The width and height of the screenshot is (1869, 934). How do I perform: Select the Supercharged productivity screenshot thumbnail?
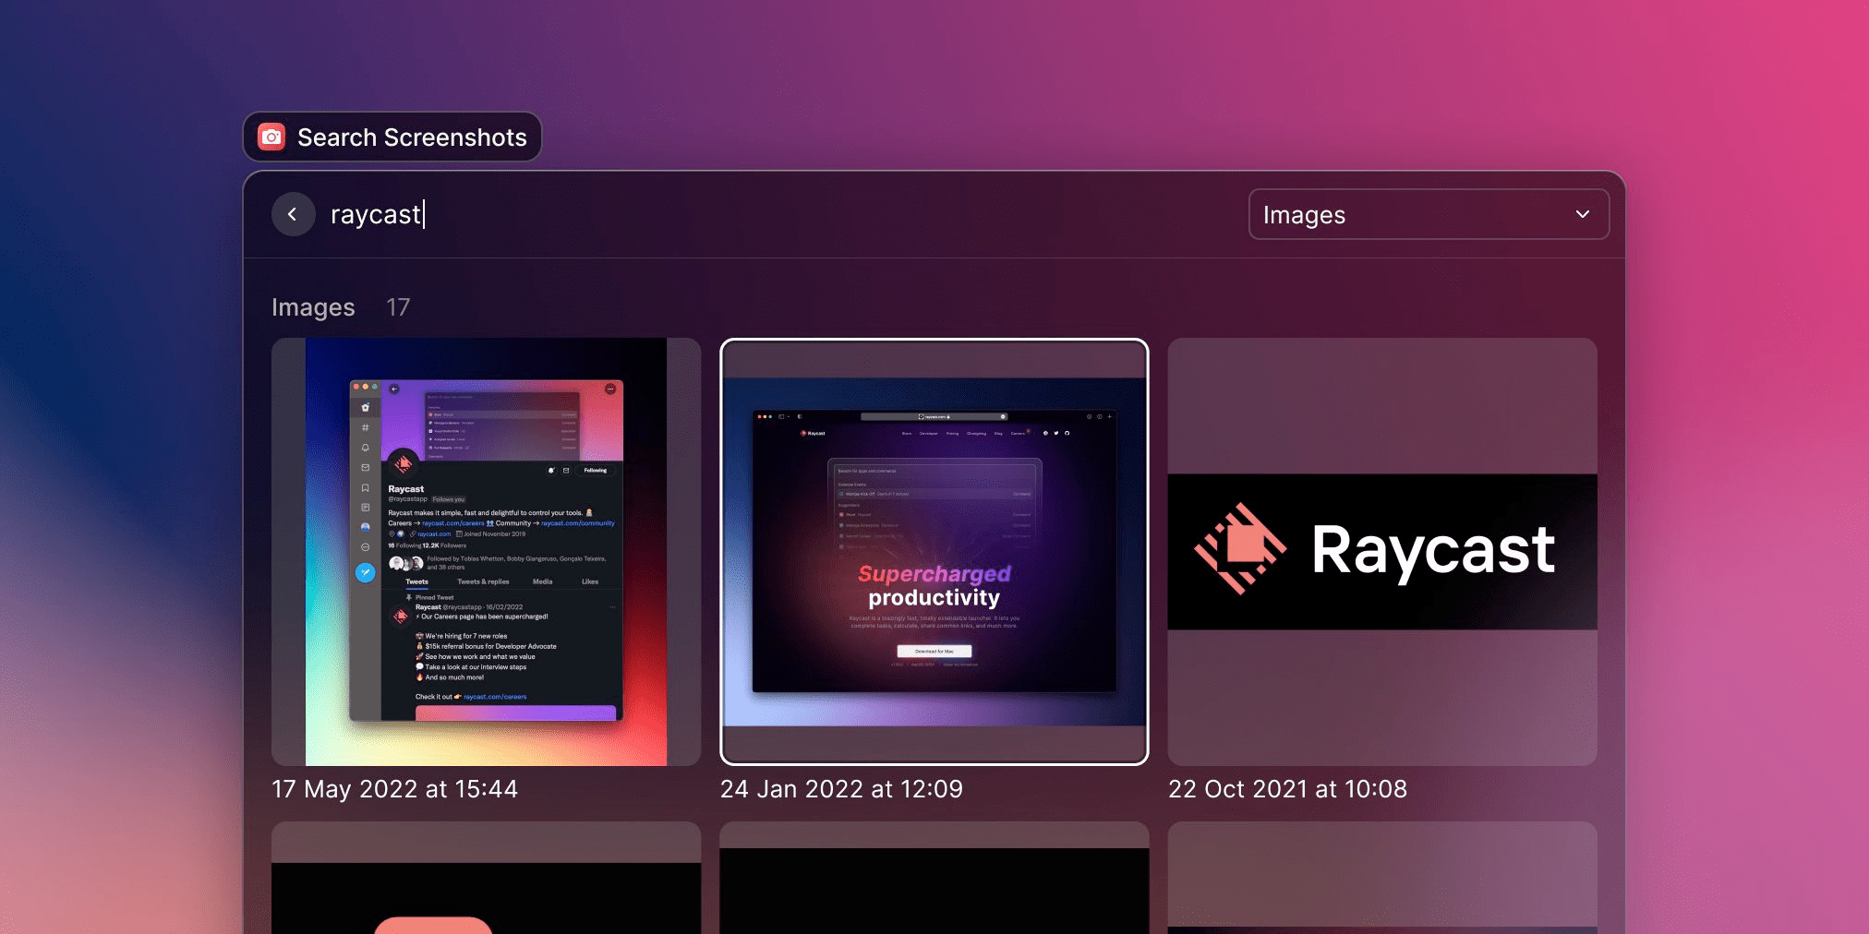[934, 551]
